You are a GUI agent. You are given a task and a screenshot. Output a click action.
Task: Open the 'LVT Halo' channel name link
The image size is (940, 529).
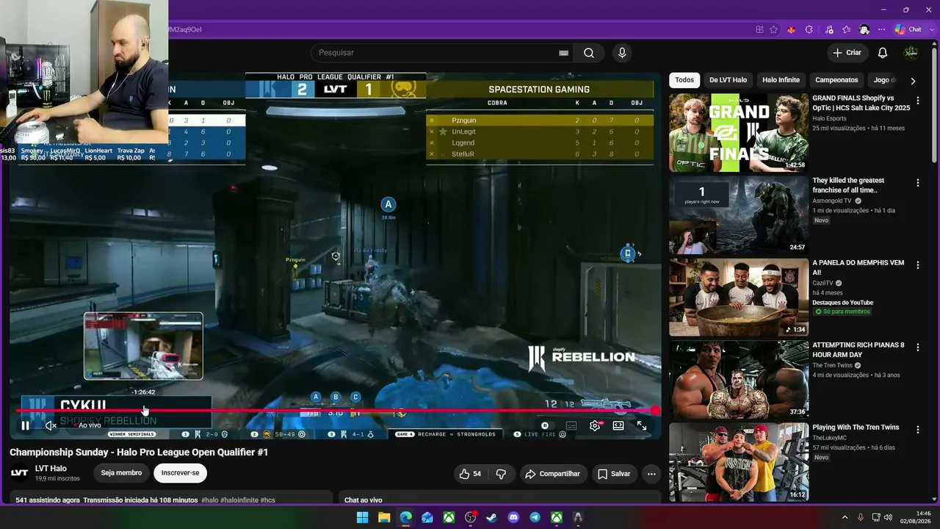pyautogui.click(x=51, y=469)
